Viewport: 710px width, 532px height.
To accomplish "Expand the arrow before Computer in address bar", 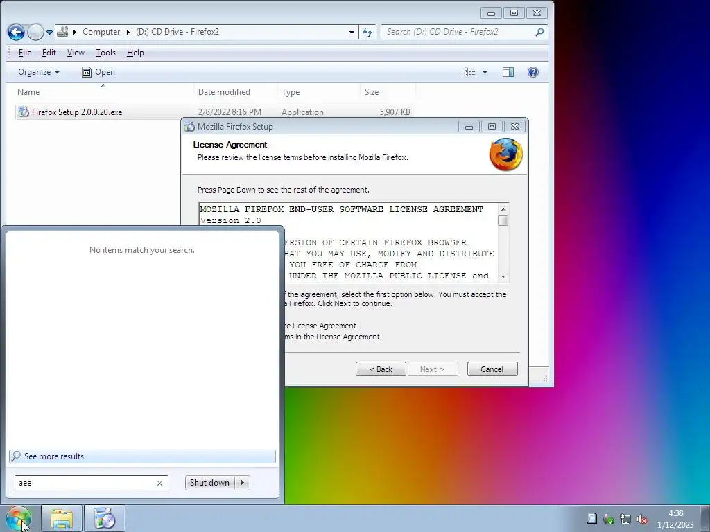I will pyautogui.click(x=75, y=32).
